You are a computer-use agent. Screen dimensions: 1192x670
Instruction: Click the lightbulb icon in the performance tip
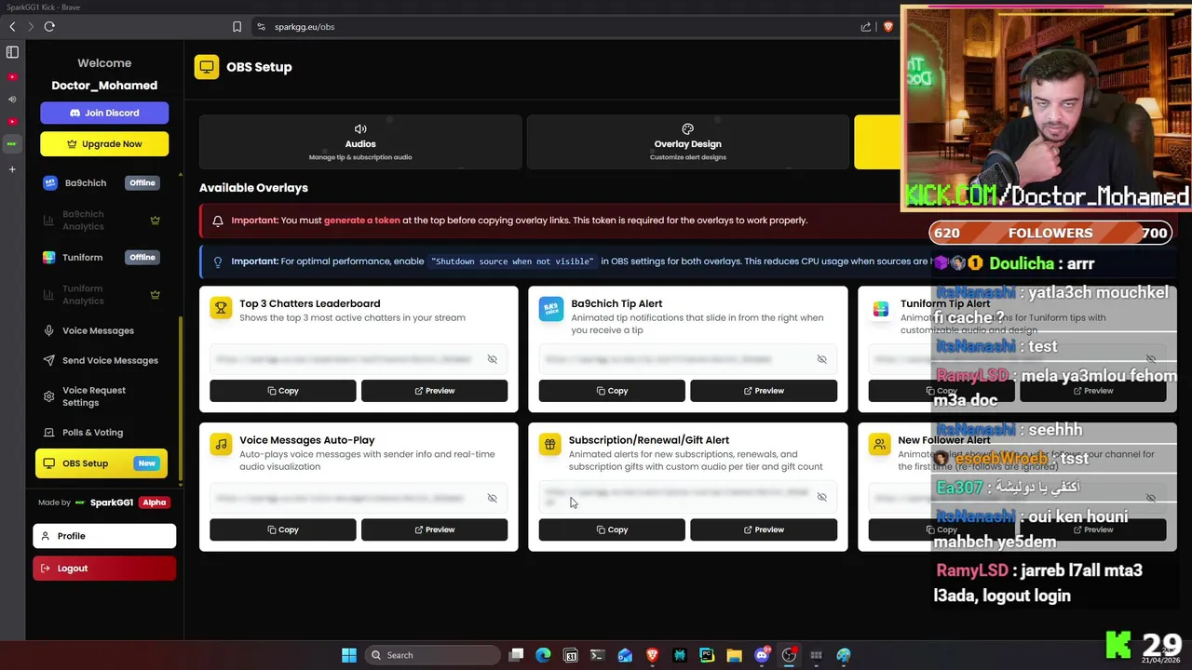(218, 261)
